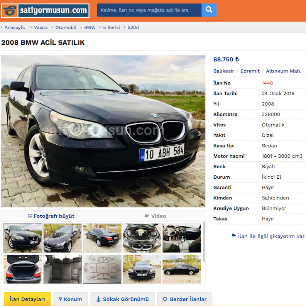The image size is (306, 306).
Task: Open the Benzer İlanlar tab
Action: [184, 299]
